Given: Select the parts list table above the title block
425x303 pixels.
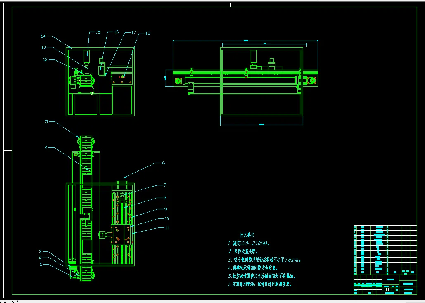Looking at the screenshot, I should pyautogui.click(x=385, y=250).
